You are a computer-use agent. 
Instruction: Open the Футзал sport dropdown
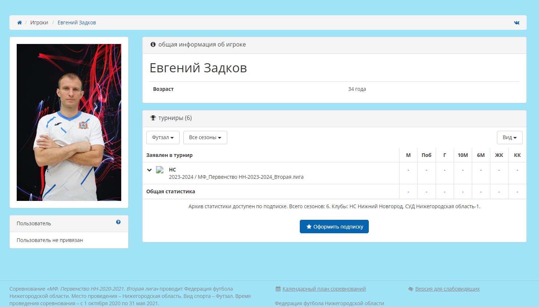[163, 137]
